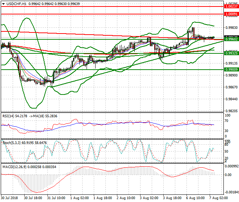
Task: Select the 0.99830 price scale value
Action: click(231, 28)
